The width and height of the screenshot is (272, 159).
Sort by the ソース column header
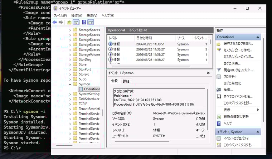coord(184,38)
